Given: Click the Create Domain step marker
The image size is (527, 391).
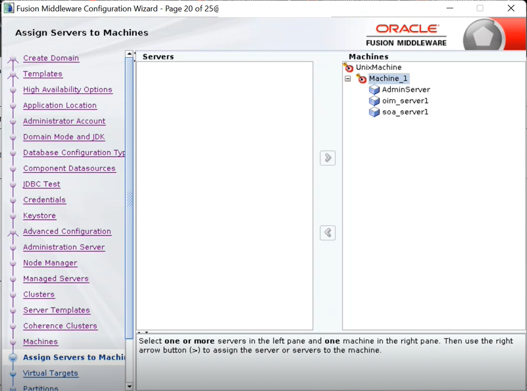Looking at the screenshot, I should click(13, 59).
